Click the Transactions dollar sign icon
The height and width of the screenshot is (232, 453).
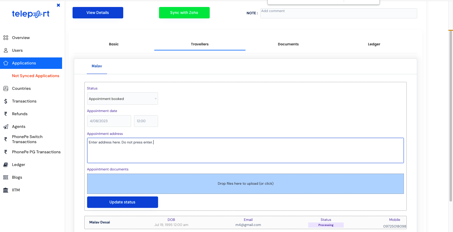(x=6, y=101)
